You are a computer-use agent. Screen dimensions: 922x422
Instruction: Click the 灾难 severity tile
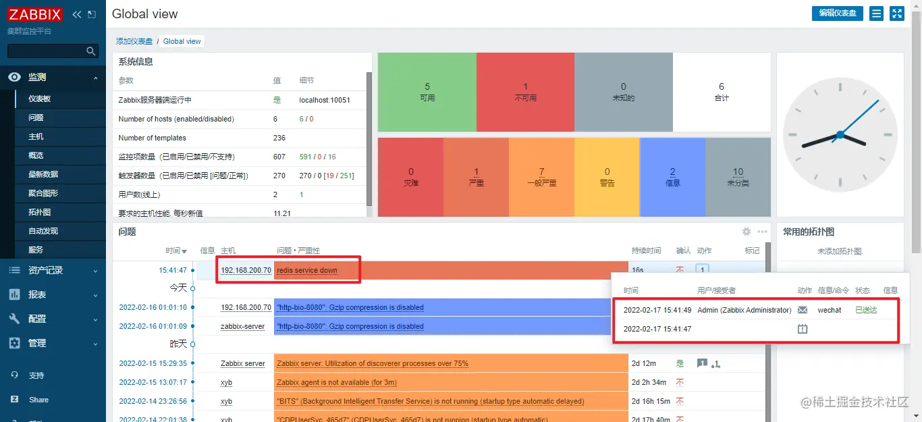click(411, 177)
